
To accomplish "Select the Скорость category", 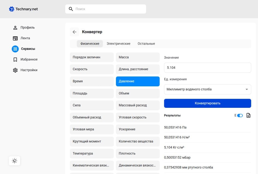I will click(x=92, y=69).
